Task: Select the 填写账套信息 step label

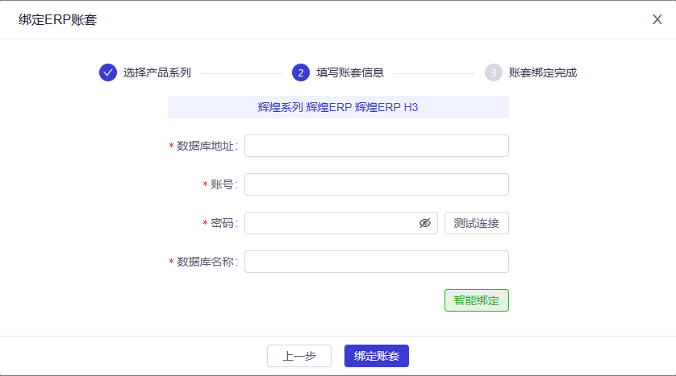Action: click(x=349, y=72)
